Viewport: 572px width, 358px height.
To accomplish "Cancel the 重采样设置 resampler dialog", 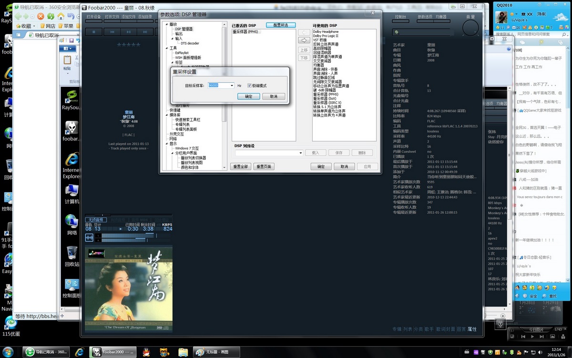I will click(273, 96).
